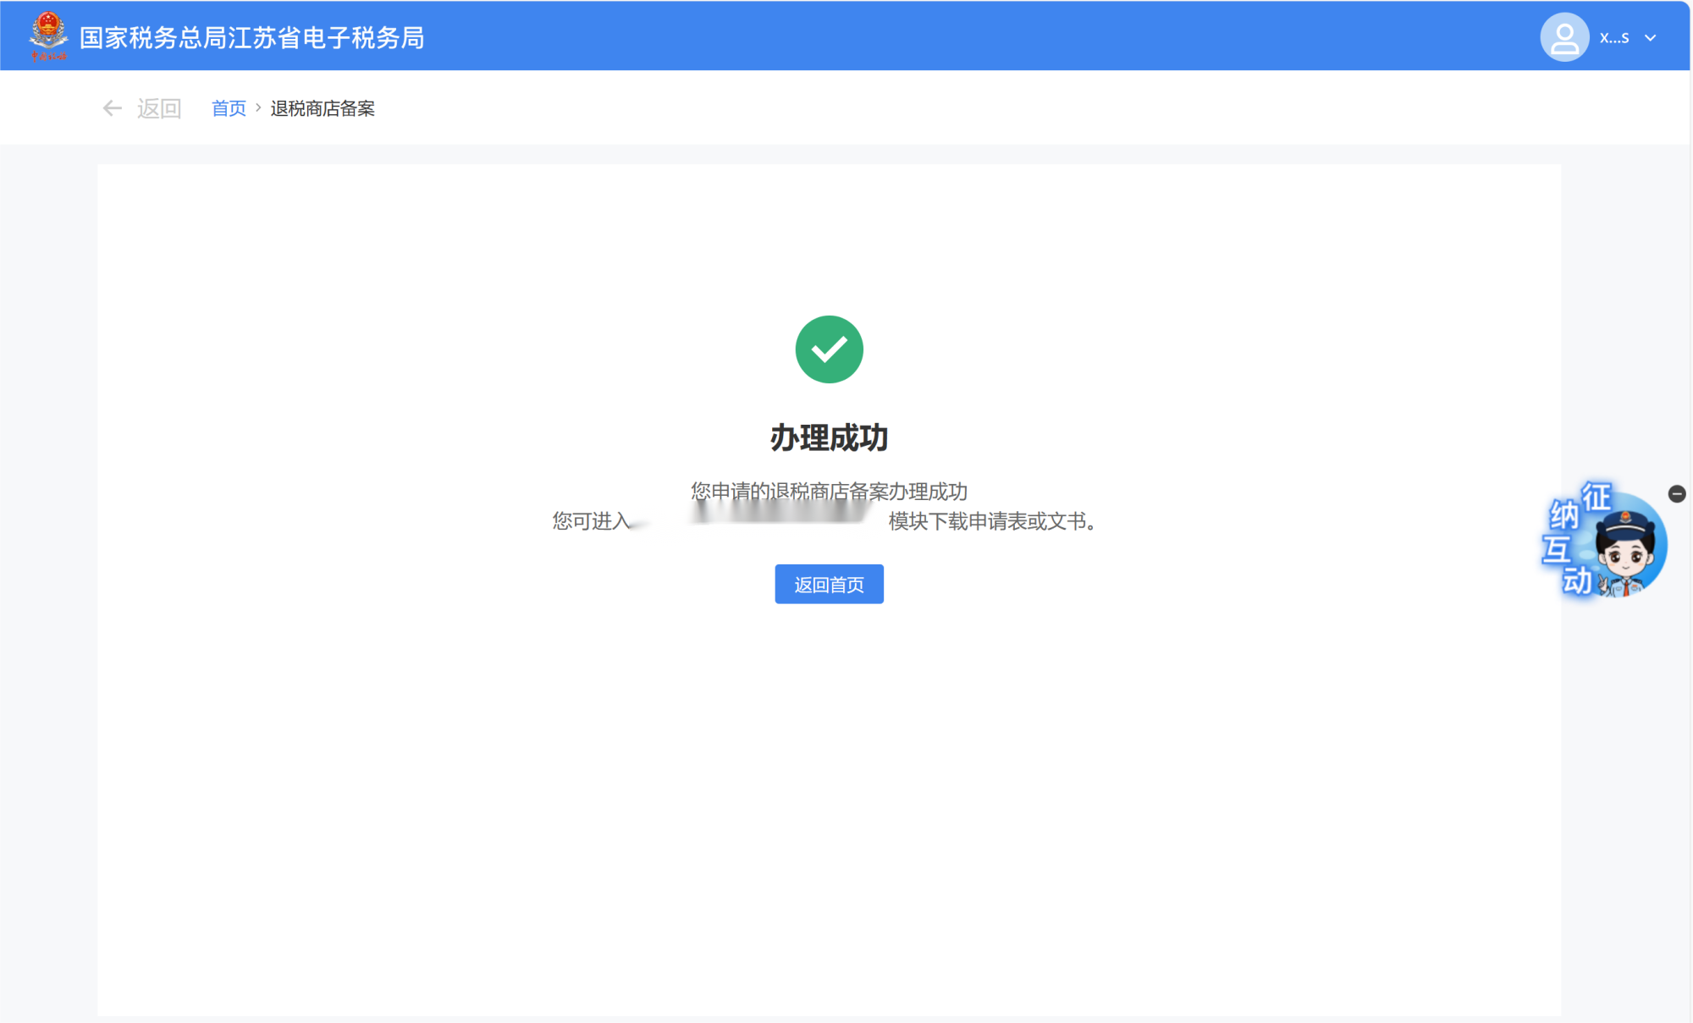Expand the user account dropdown arrow
This screenshot has height=1023, width=1693.
[1650, 38]
